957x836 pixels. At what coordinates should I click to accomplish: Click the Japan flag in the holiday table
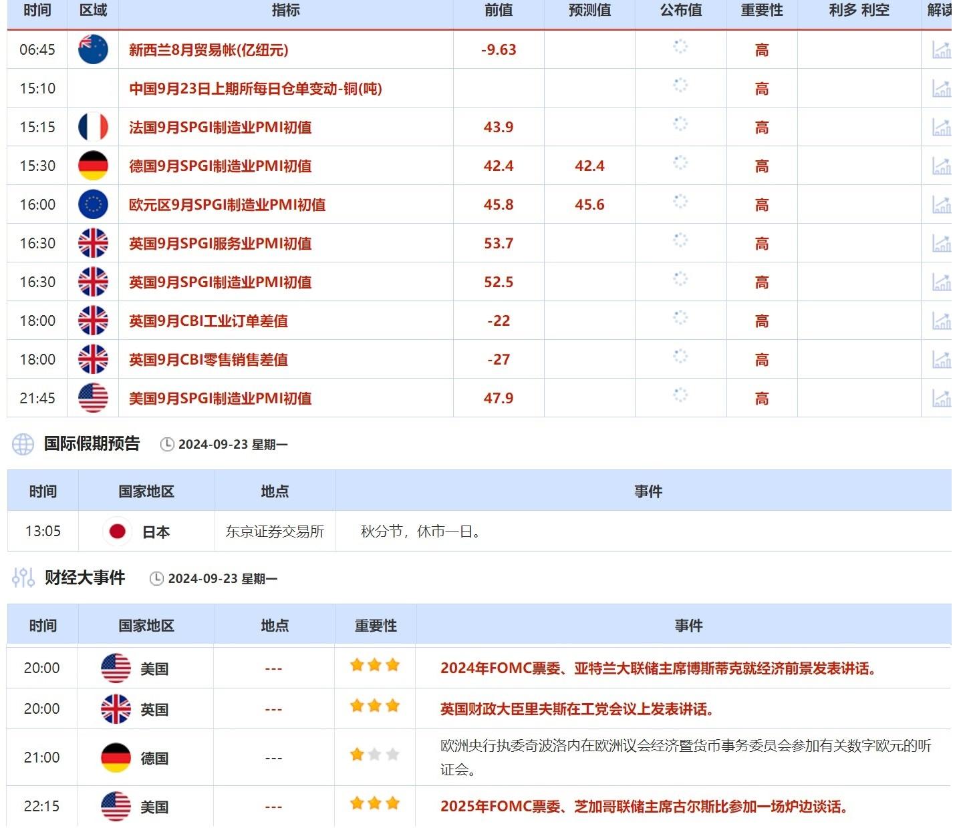pos(118,532)
